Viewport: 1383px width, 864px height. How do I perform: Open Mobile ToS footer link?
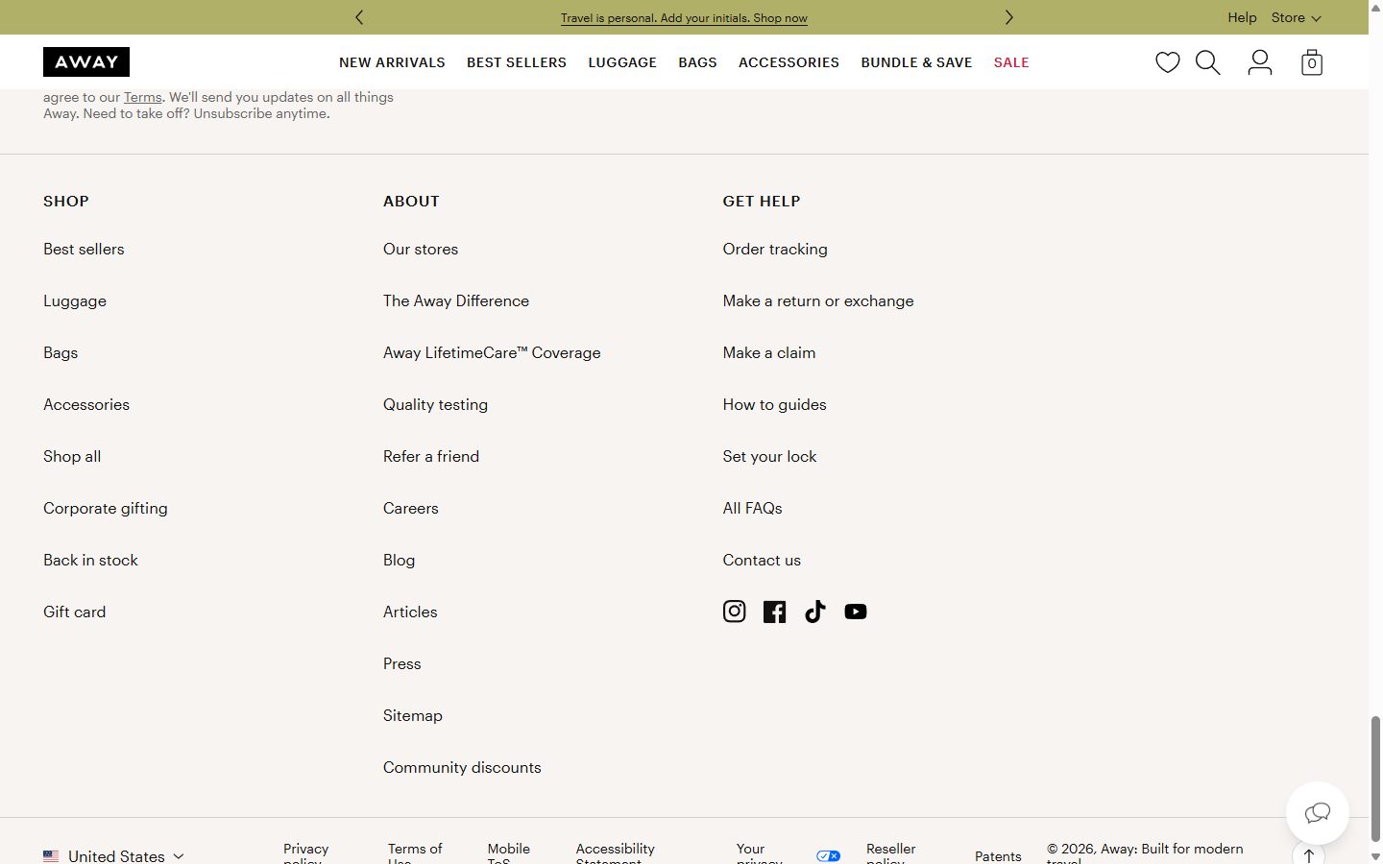[509, 853]
